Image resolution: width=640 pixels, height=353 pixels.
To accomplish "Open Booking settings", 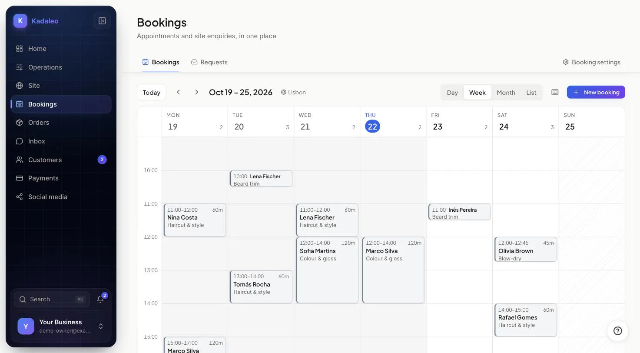I will tap(591, 62).
